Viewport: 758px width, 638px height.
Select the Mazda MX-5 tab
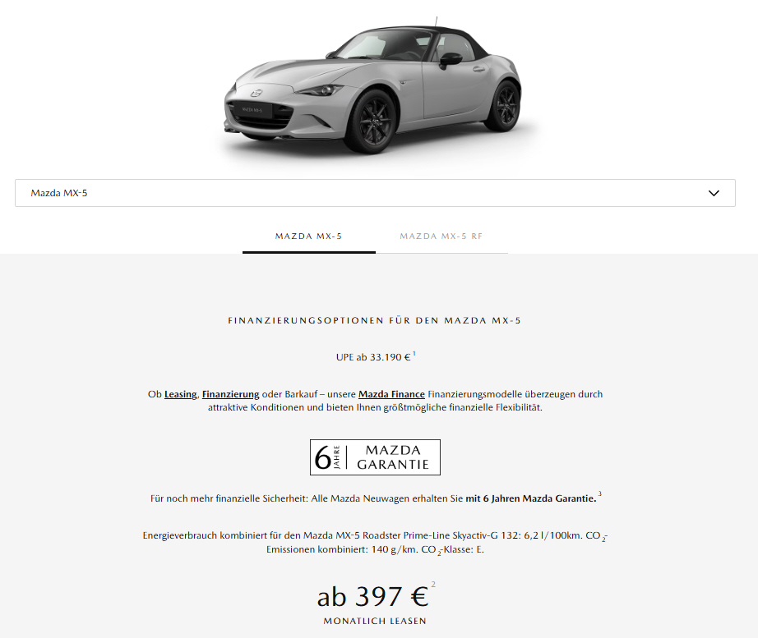click(308, 236)
